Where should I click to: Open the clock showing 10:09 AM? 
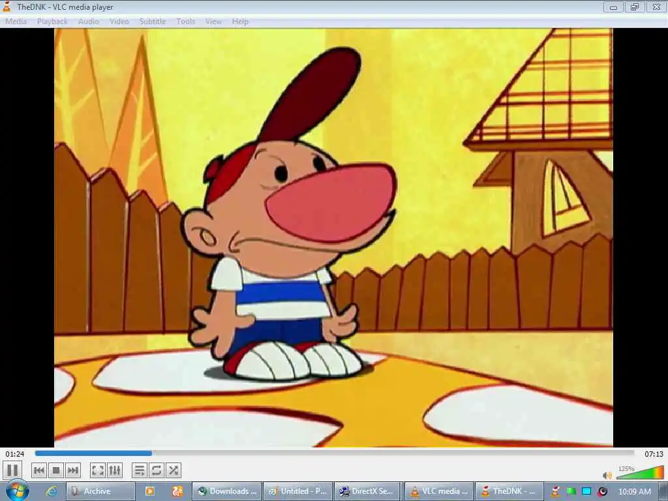(x=634, y=492)
